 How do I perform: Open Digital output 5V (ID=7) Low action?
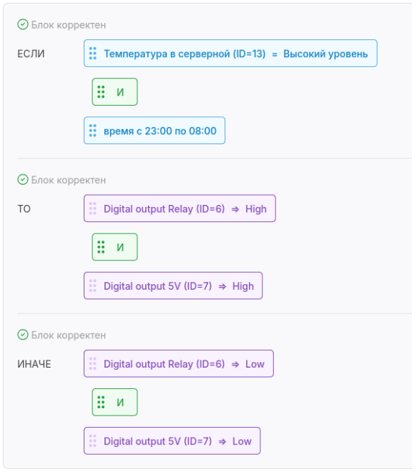(172, 441)
